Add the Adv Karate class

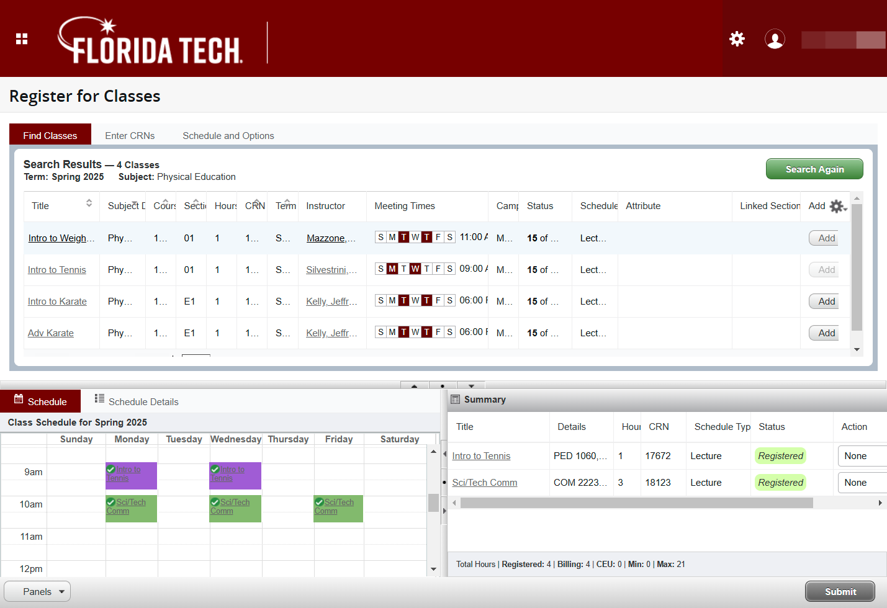[824, 333]
